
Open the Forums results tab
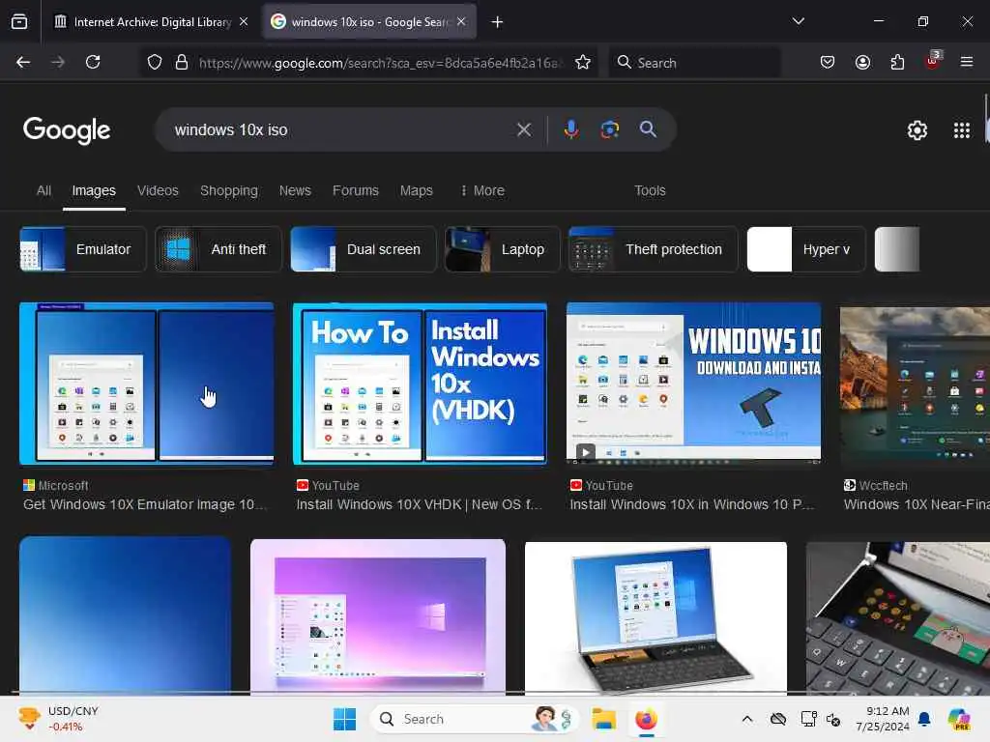click(x=356, y=190)
